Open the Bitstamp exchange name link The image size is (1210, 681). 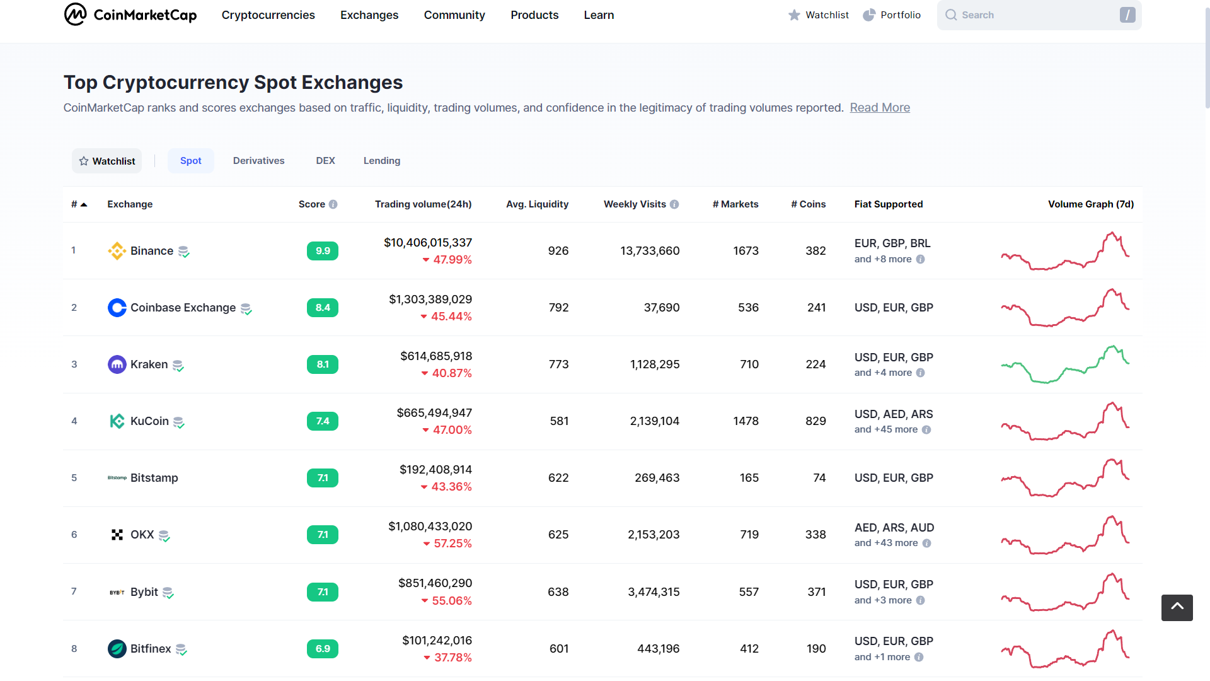[x=154, y=478]
